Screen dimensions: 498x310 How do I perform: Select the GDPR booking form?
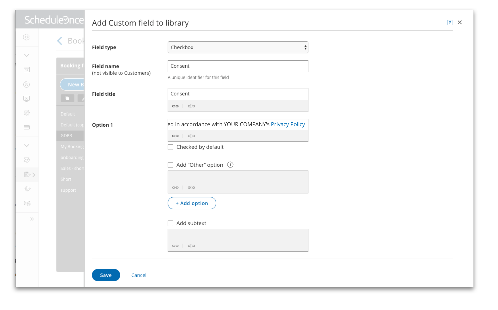pyautogui.click(x=66, y=136)
